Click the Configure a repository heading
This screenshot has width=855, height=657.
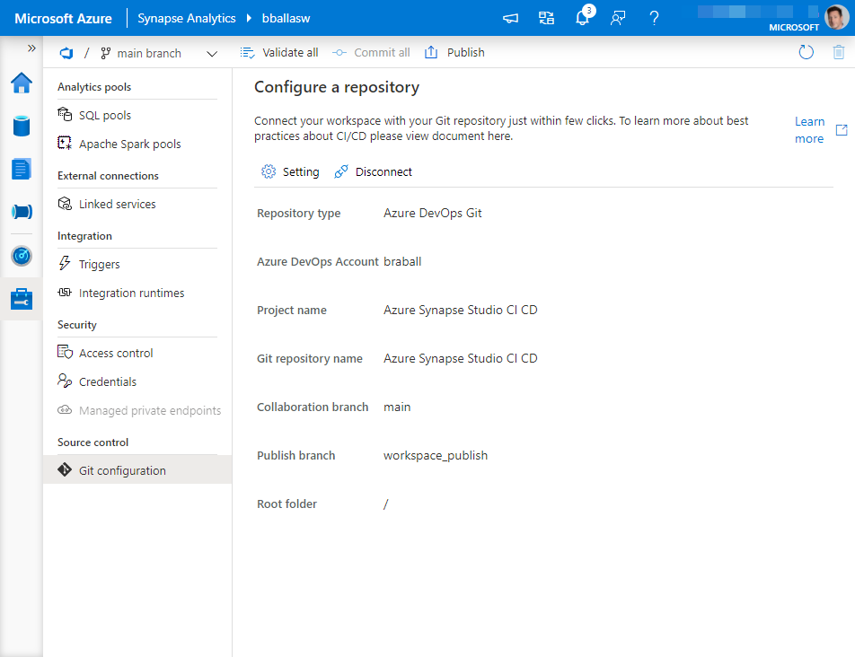337,87
